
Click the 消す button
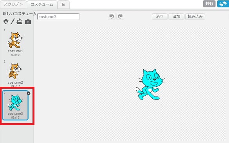pyautogui.click(x=160, y=17)
